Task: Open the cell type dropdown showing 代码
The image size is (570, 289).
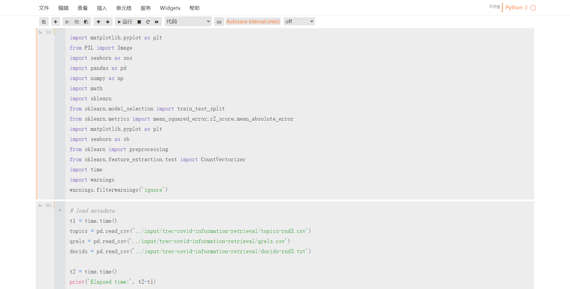Action: [188, 21]
